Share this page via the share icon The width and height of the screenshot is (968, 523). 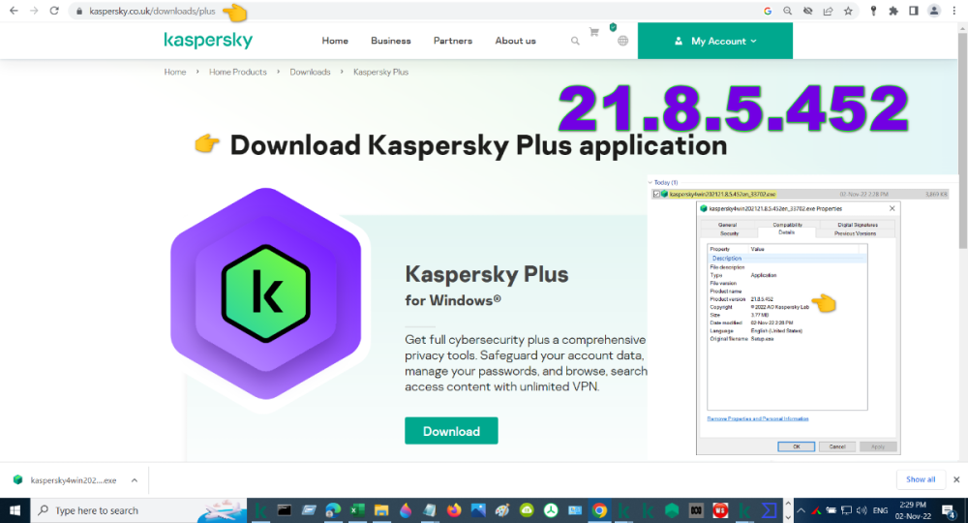click(x=828, y=11)
